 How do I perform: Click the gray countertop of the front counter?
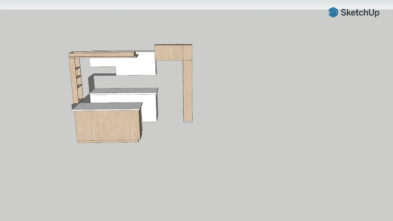(x=108, y=106)
